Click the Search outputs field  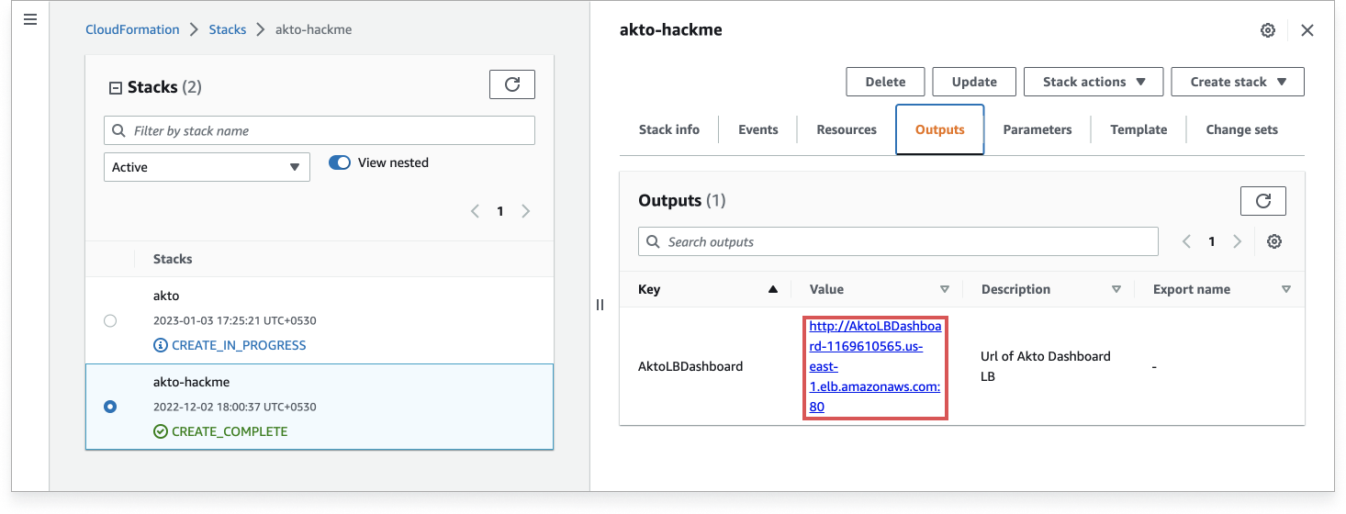click(898, 241)
